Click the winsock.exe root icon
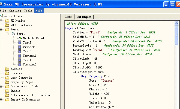The width and height of the screenshot is (180, 109). [x=1, y=16]
